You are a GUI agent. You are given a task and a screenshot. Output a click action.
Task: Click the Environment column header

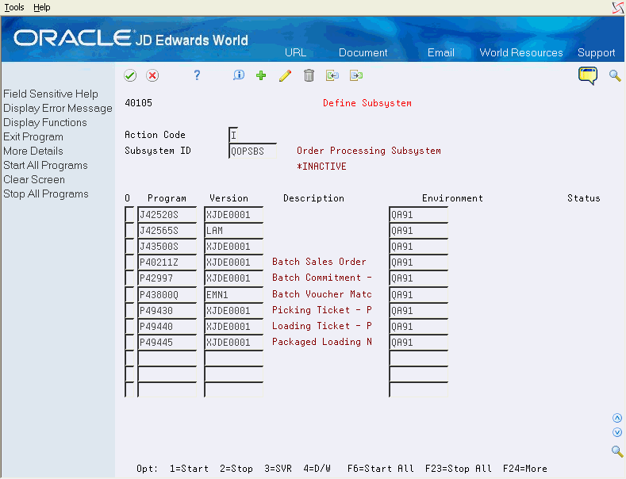[452, 198]
